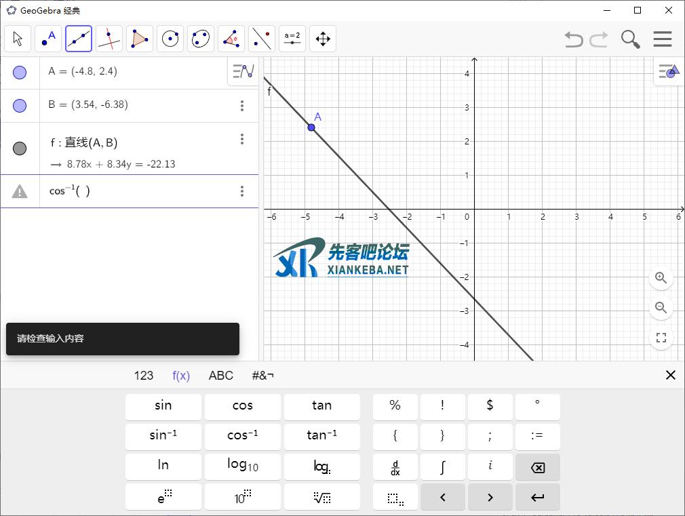Choose the Perpendicular Line tool

(x=109, y=39)
